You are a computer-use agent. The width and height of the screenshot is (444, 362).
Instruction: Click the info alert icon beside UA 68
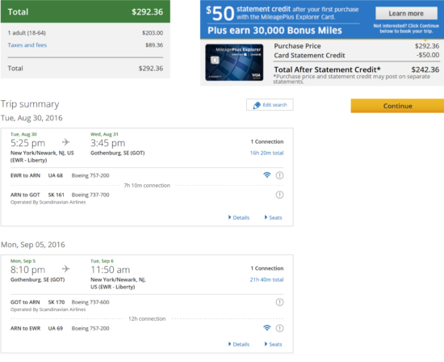279,175
